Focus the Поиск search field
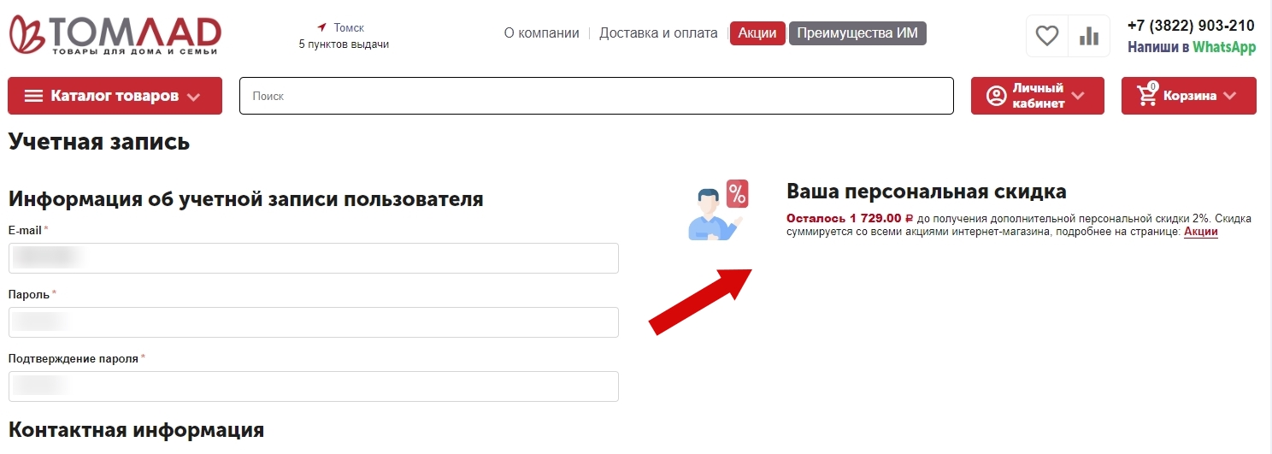Image resolution: width=1272 pixels, height=454 pixels. tap(596, 96)
